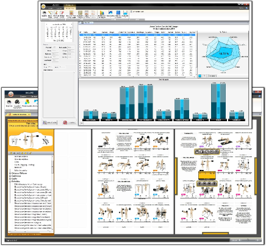
Task: Expand the second collapsed category in exercise tree
Action: (x=10, y=176)
